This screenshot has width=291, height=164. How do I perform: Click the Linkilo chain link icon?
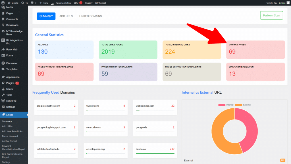3,115
